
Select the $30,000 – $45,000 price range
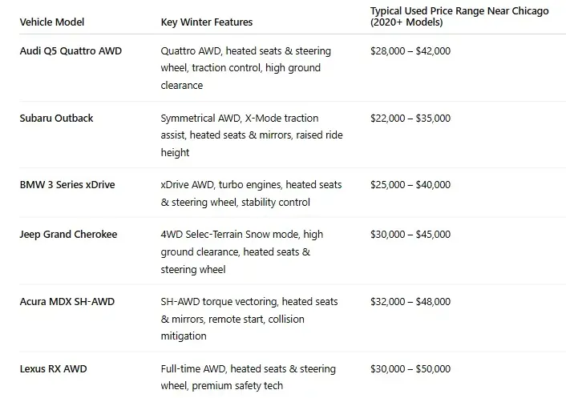[410, 235]
